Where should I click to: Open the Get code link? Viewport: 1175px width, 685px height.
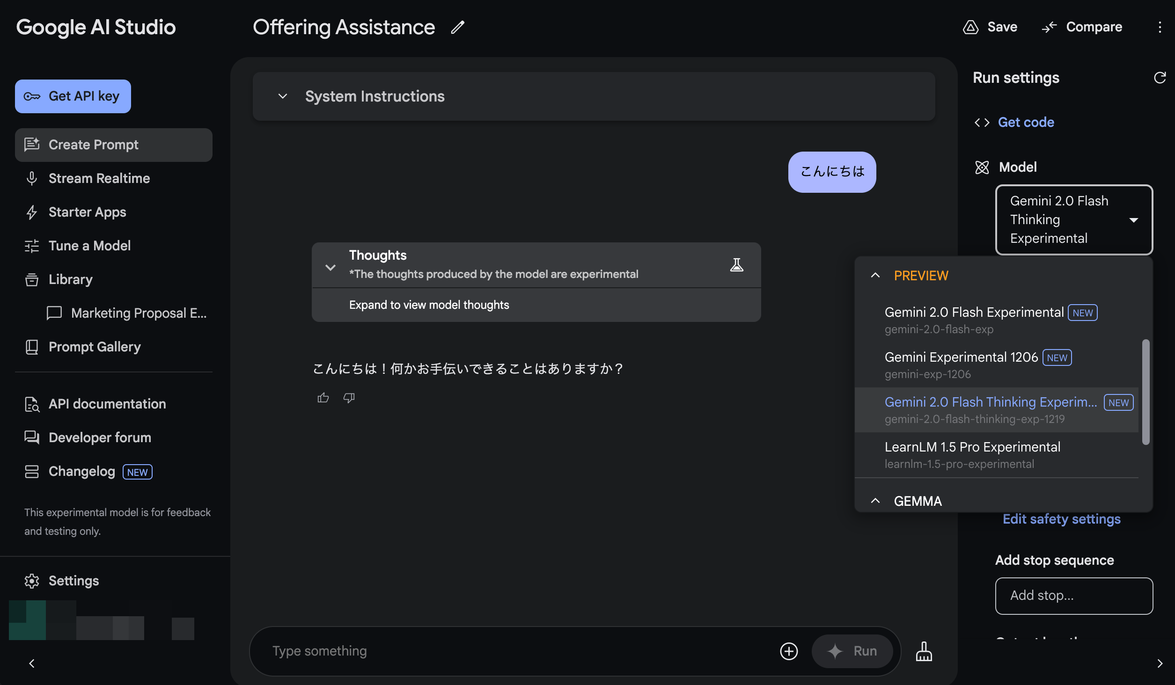[1026, 122]
